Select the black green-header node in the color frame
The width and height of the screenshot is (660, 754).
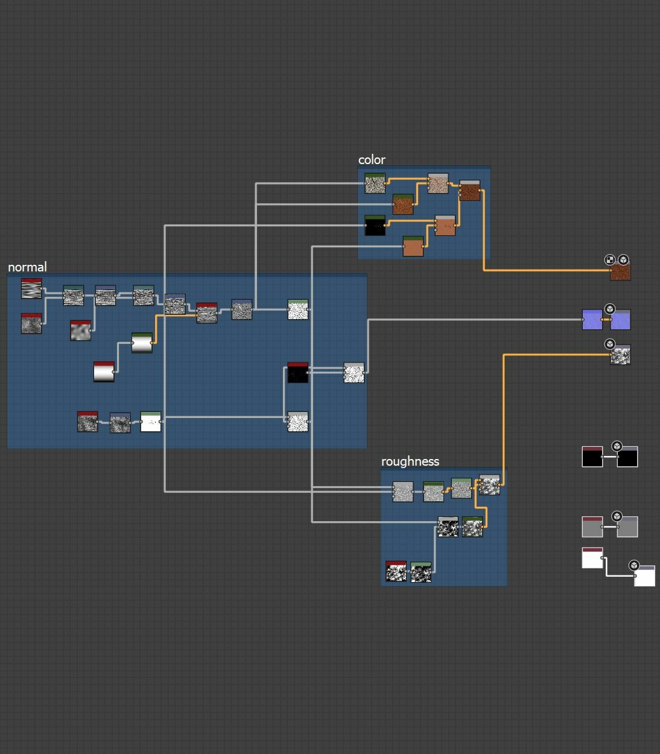(x=375, y=225)
